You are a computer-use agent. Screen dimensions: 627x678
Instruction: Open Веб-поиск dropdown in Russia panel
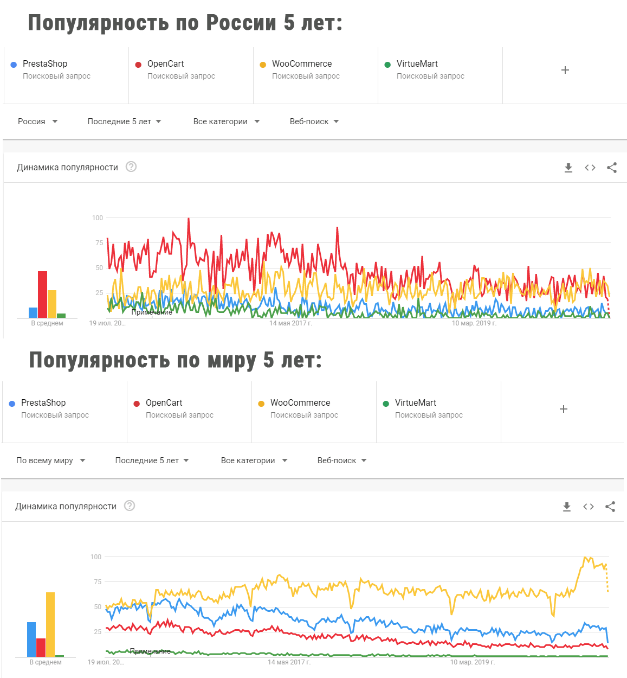pos(314,121)
